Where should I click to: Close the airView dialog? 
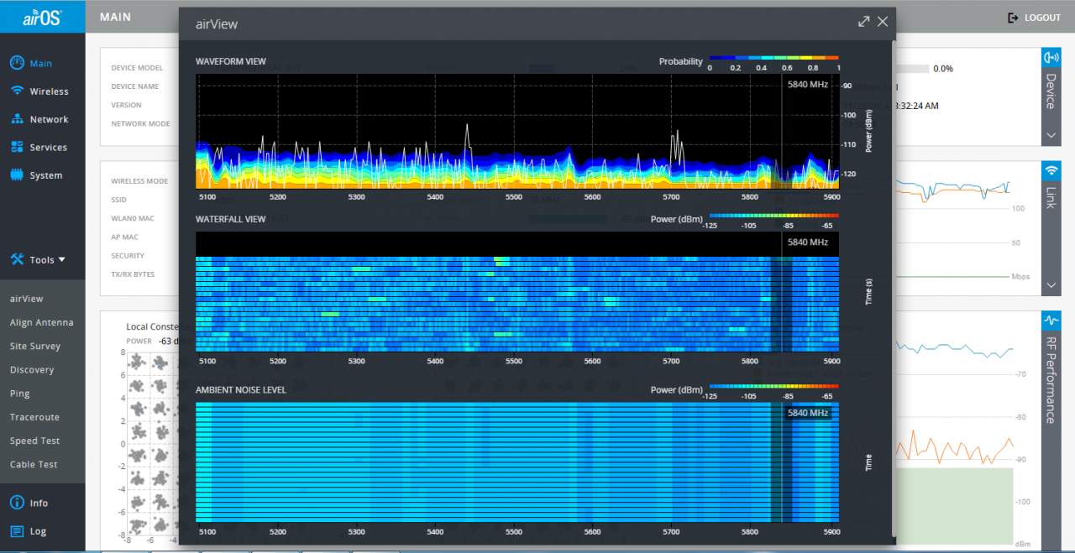(883, 22)
